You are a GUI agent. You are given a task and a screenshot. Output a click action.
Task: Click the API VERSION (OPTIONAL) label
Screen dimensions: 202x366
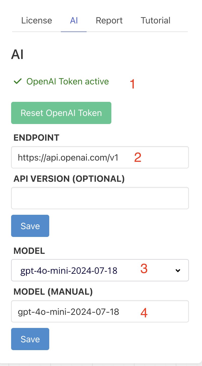[69, 178]
